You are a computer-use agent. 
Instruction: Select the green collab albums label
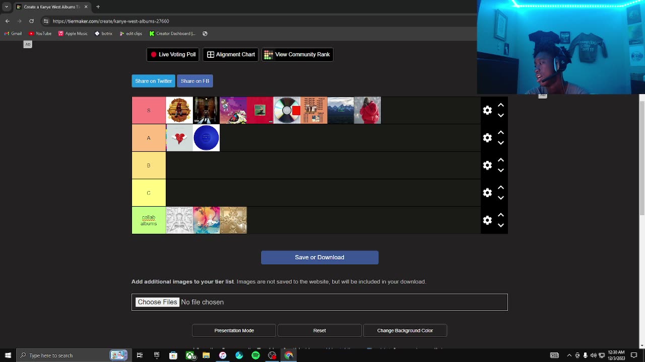149,220
